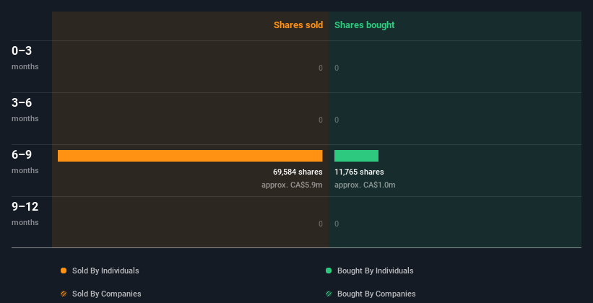Click the Shares bought column header
This screenshot has height=303, width=593.
[365, 25]
